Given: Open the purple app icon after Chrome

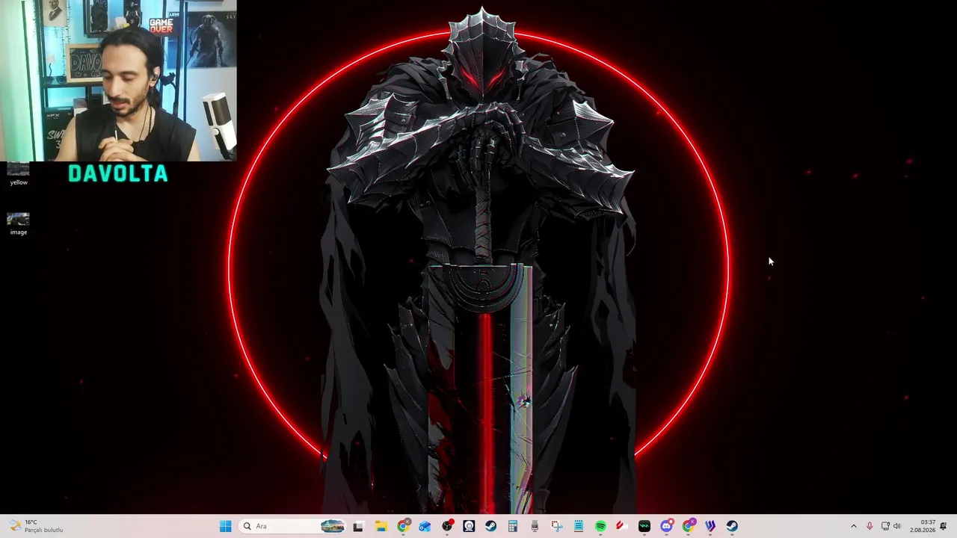Looking at the screenshot, I should 710,526.
